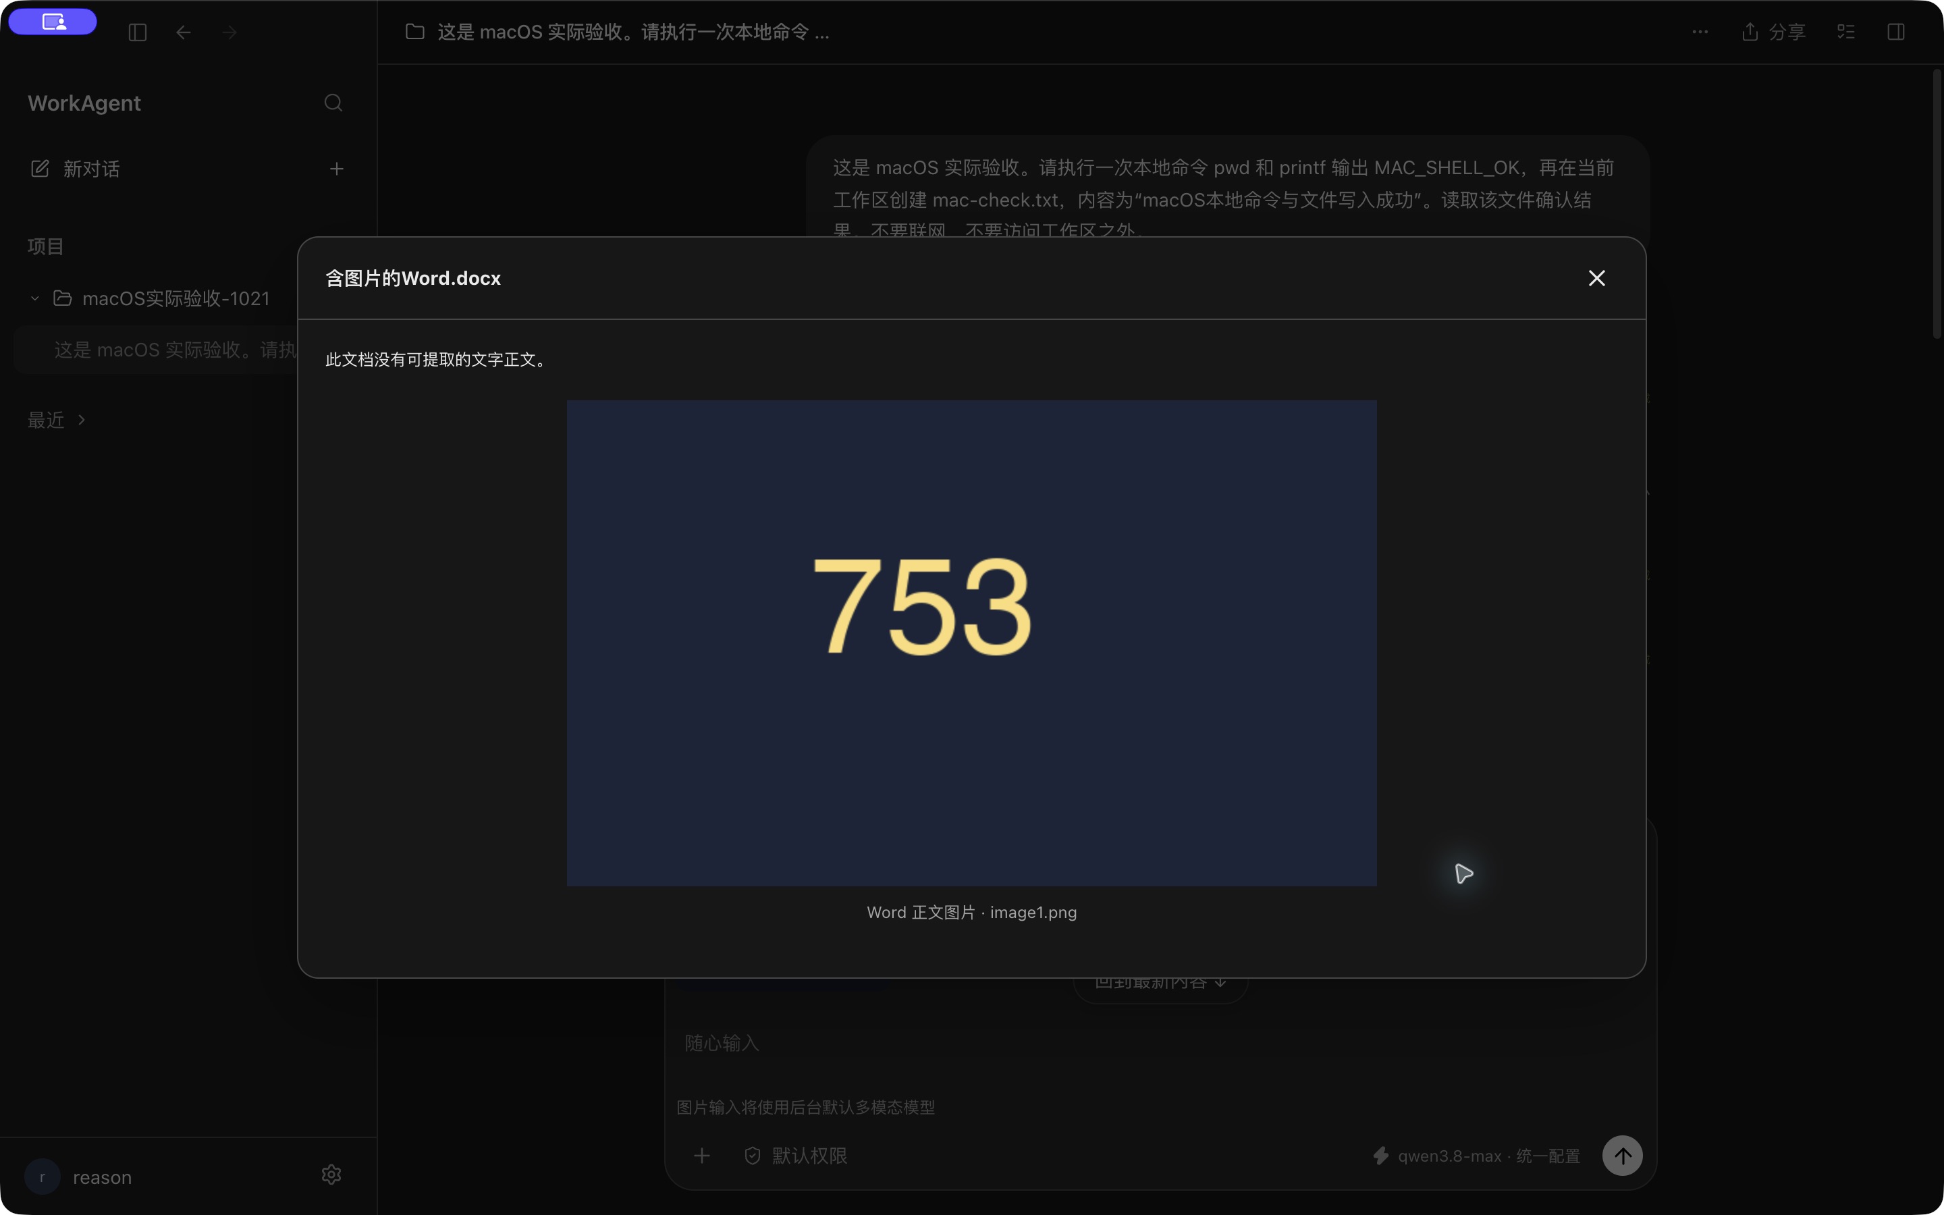Click the main chat vertical scrollbar
This screenshot has height=1215, width=1944.
[x=1936, y=205]
